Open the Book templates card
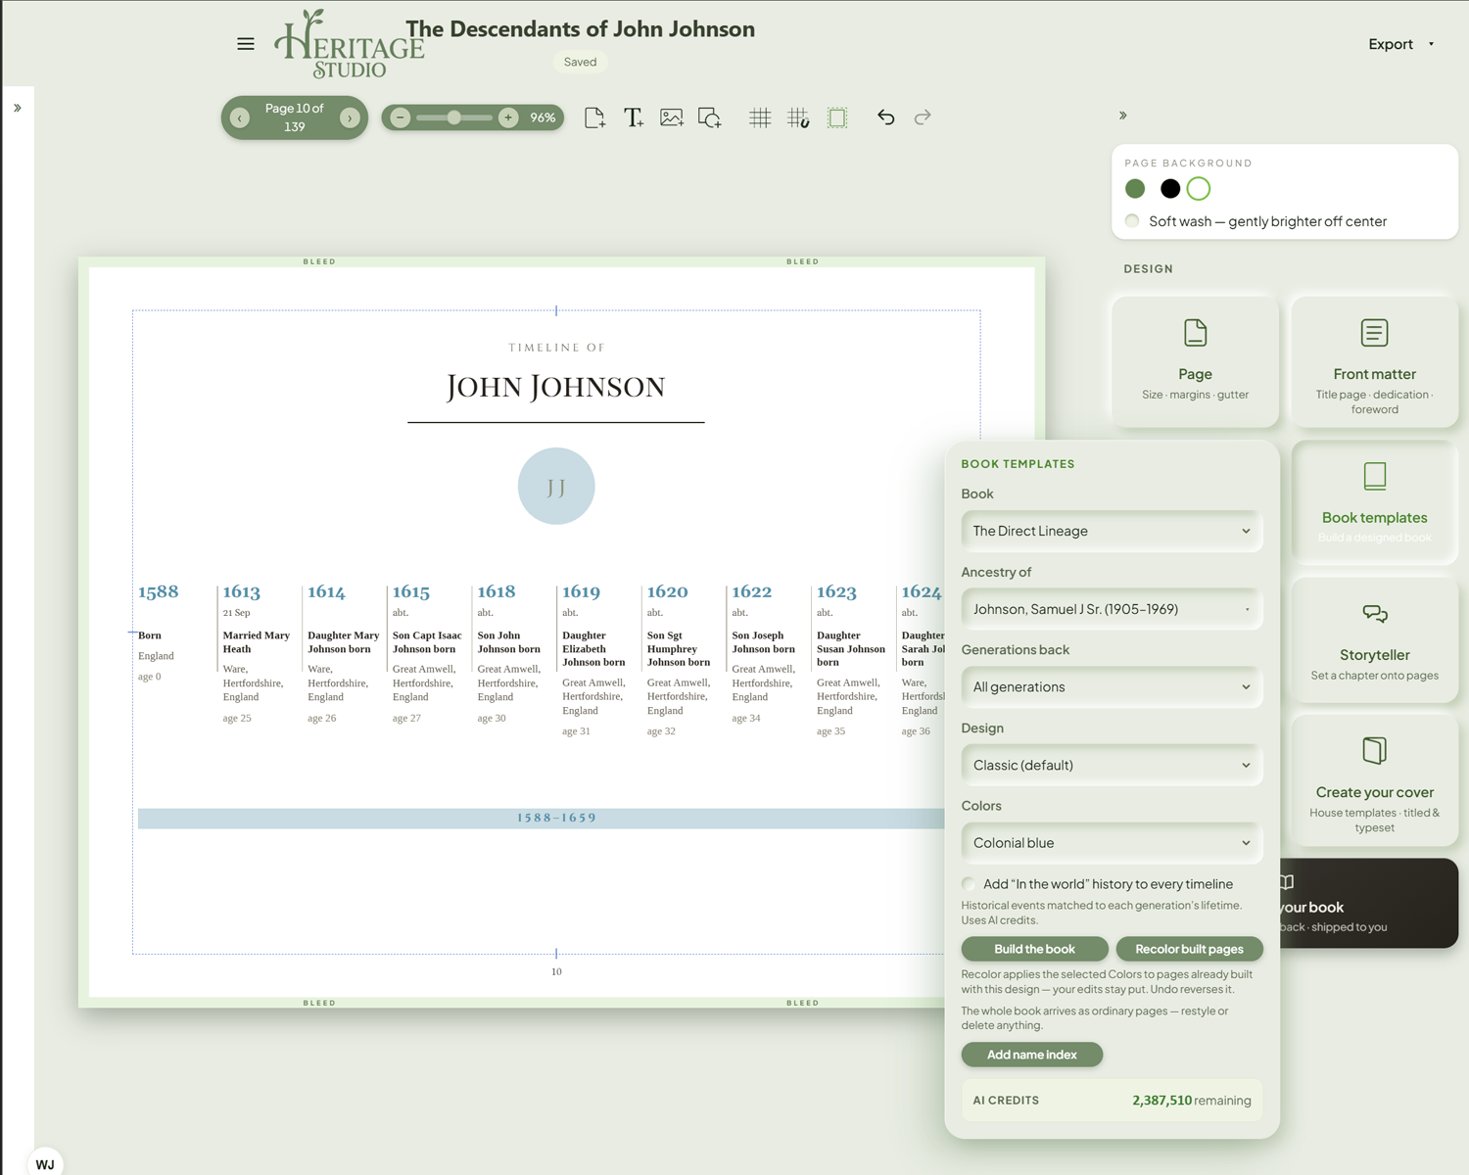 click(1375, 502)
